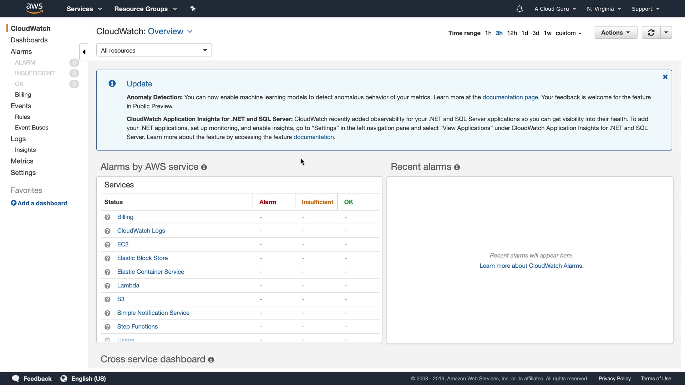Screen dimensions: 685x385
Task: Open the custom time range dropdown
Action: tap(568, 33)
